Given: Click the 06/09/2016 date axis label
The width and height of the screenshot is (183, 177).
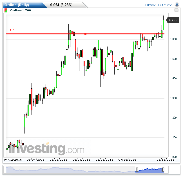Looking at the screenshot, I should [81, 160].
